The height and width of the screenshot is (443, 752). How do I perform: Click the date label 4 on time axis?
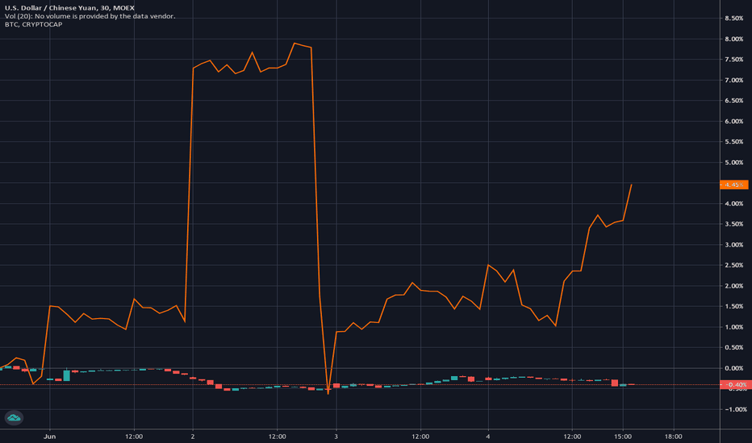(x=487, y=437)
